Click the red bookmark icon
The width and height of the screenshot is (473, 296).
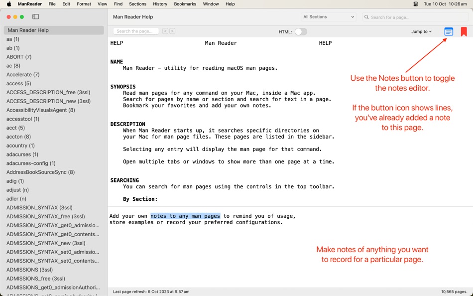point(464,31)
